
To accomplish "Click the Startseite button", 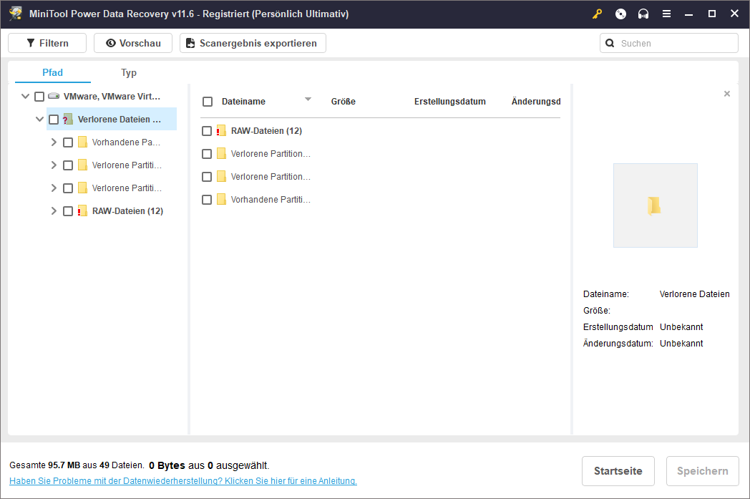I will 618,471.
